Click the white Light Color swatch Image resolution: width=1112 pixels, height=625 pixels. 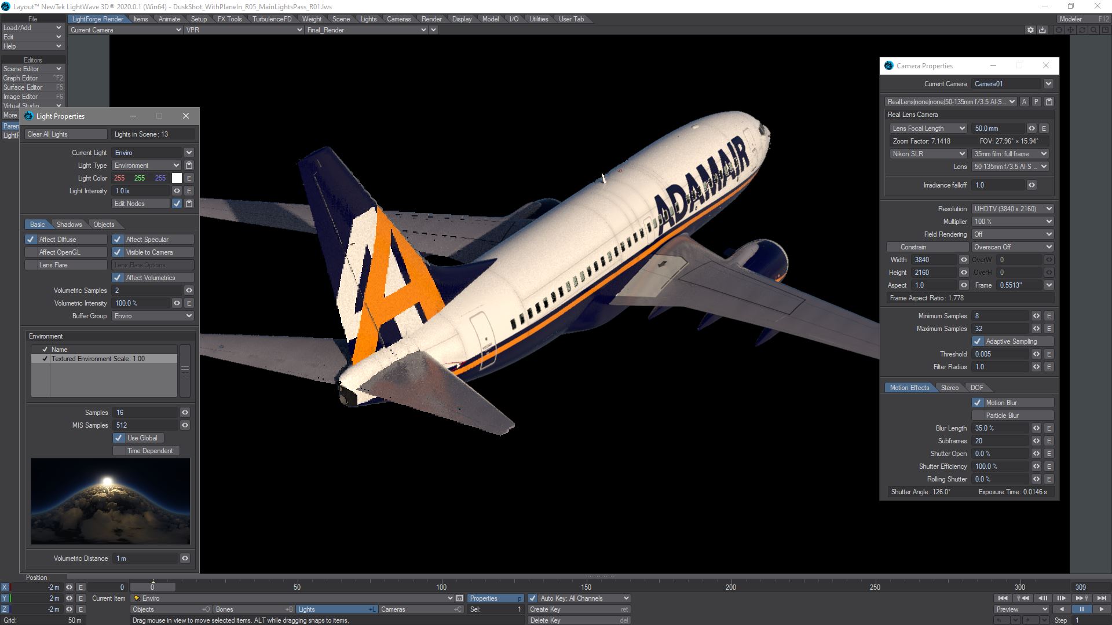[177, 178]
